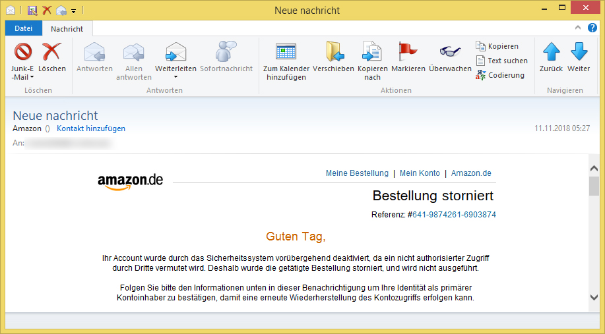605x334 pixels.
Task: Flag message with Markieren
Action: 408,52
